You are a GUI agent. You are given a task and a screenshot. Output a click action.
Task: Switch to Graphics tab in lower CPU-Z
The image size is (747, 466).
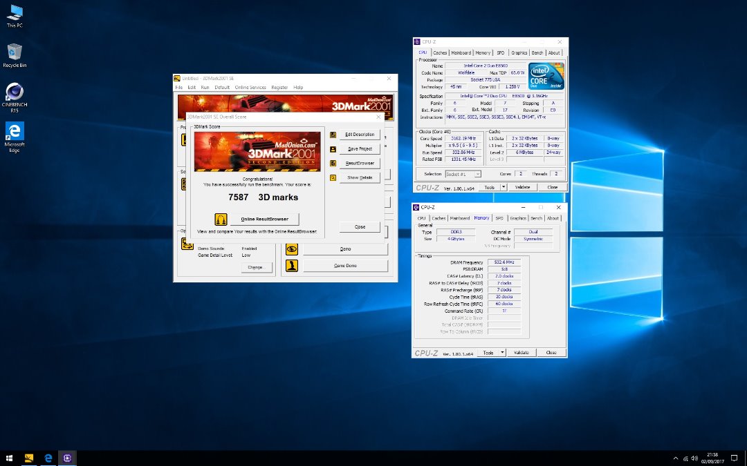coord(518,218)
